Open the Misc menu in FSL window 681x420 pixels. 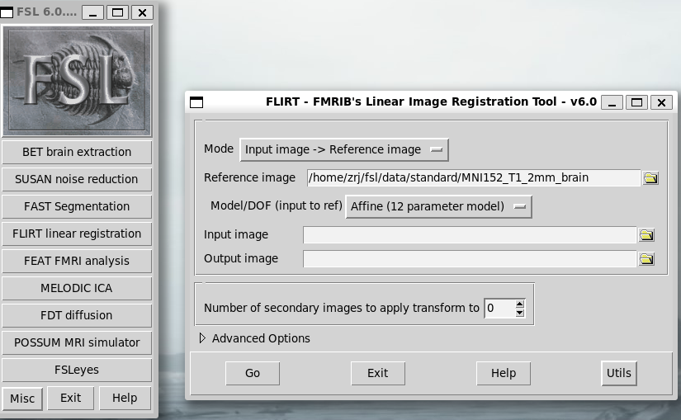(22, 399)
